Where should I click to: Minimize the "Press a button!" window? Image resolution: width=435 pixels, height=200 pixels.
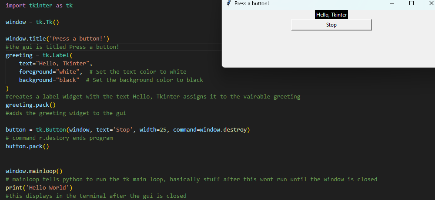392,3
